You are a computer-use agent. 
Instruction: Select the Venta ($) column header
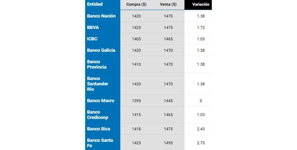click(x=168, y=4)
